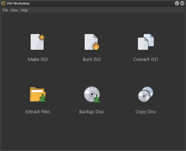The width and height of the screenshot is (186, 151).
Task: Click the Burn ISO flame icon
Action: click(92, 42)
